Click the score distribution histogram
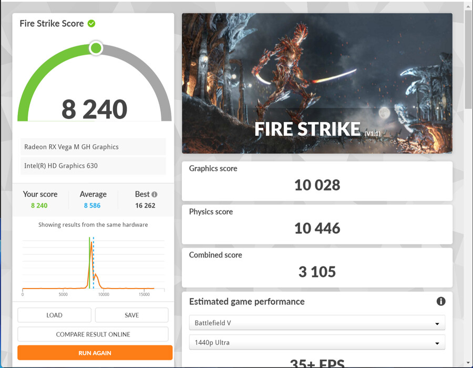This screenshot has height=368, width=473. (92, 263)
